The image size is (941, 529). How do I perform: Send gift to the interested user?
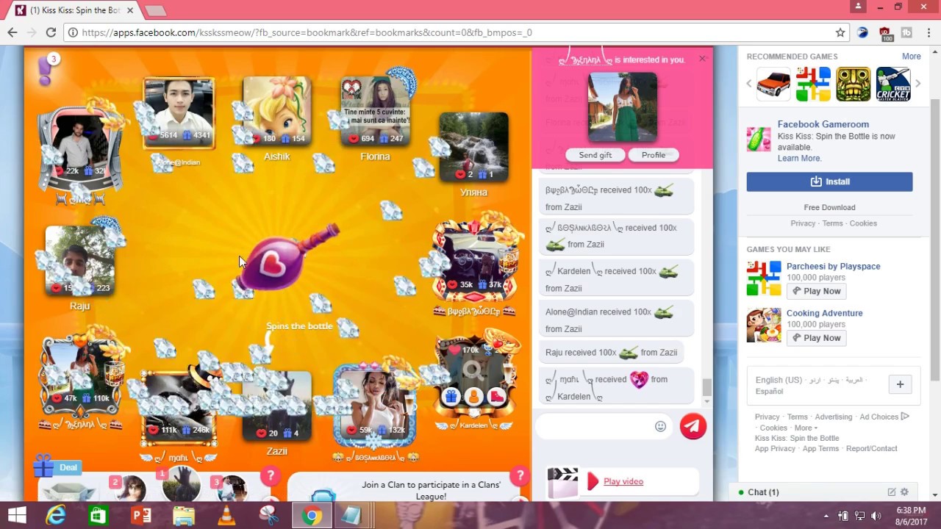click(595, 155)
